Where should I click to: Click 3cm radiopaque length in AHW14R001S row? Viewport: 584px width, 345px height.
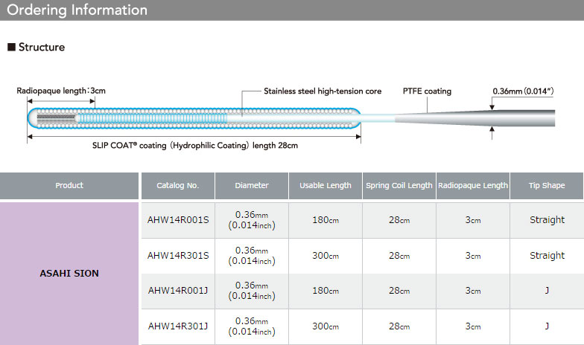473,220
